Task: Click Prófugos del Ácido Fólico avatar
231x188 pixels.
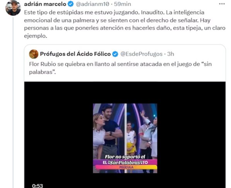Action: [x=34, y=54]
